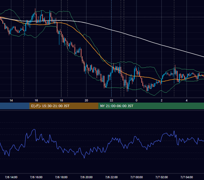
Task: Click the '2' hour label on time axis
Action: pyautogui.click(x=162, y=100)
